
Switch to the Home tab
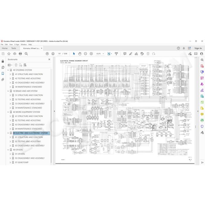[x=5, y=48]
